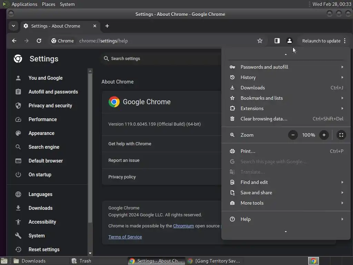
Task: Increase zoom with plus button
Action: pyautogui.click(x=324, y=135)
